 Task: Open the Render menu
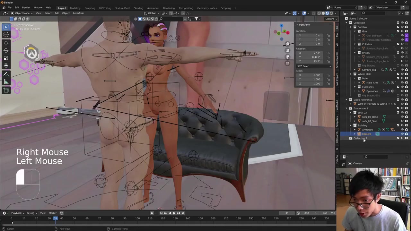pos(26,8)
